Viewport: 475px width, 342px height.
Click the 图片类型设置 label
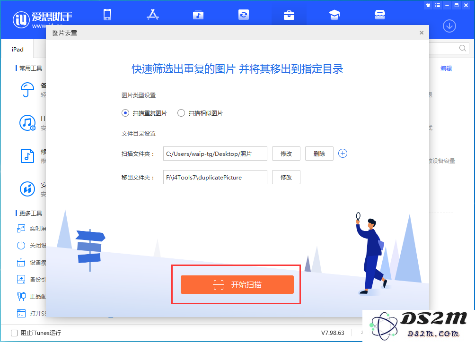[139, 95]
